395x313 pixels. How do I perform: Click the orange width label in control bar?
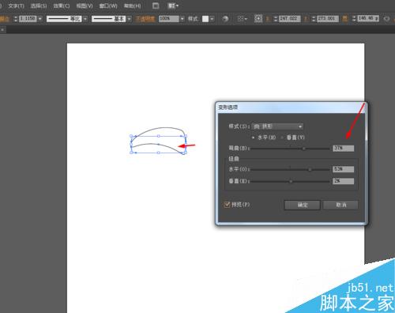[x=344, y=19]
